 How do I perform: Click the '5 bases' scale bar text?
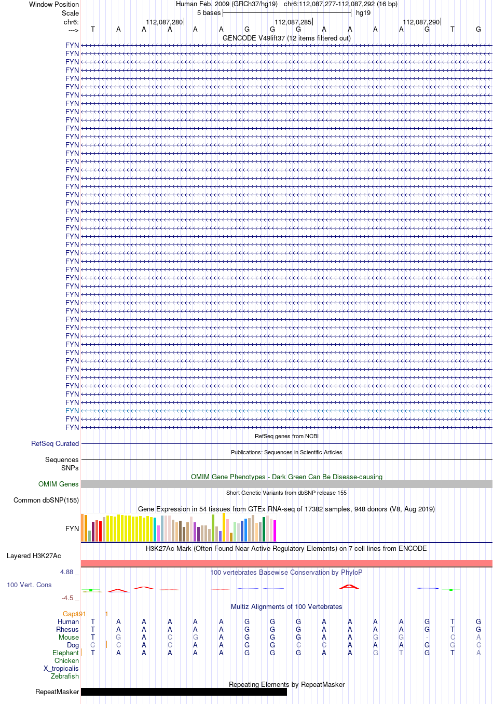click(x=209, y=12)
